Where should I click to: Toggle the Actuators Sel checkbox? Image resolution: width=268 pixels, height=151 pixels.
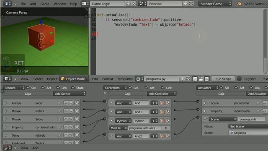[x=222, y=88]
